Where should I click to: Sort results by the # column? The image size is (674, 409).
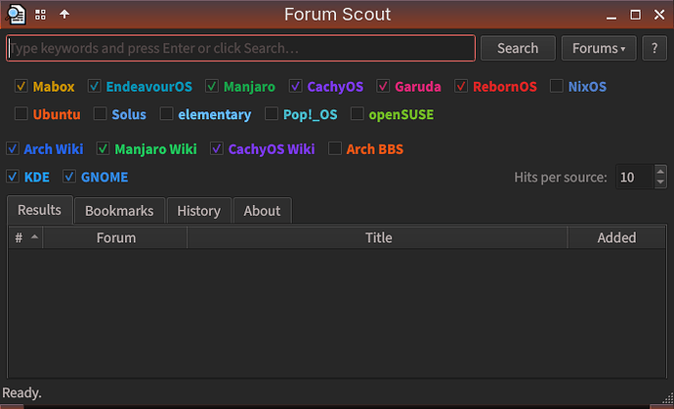click(25, 237)
